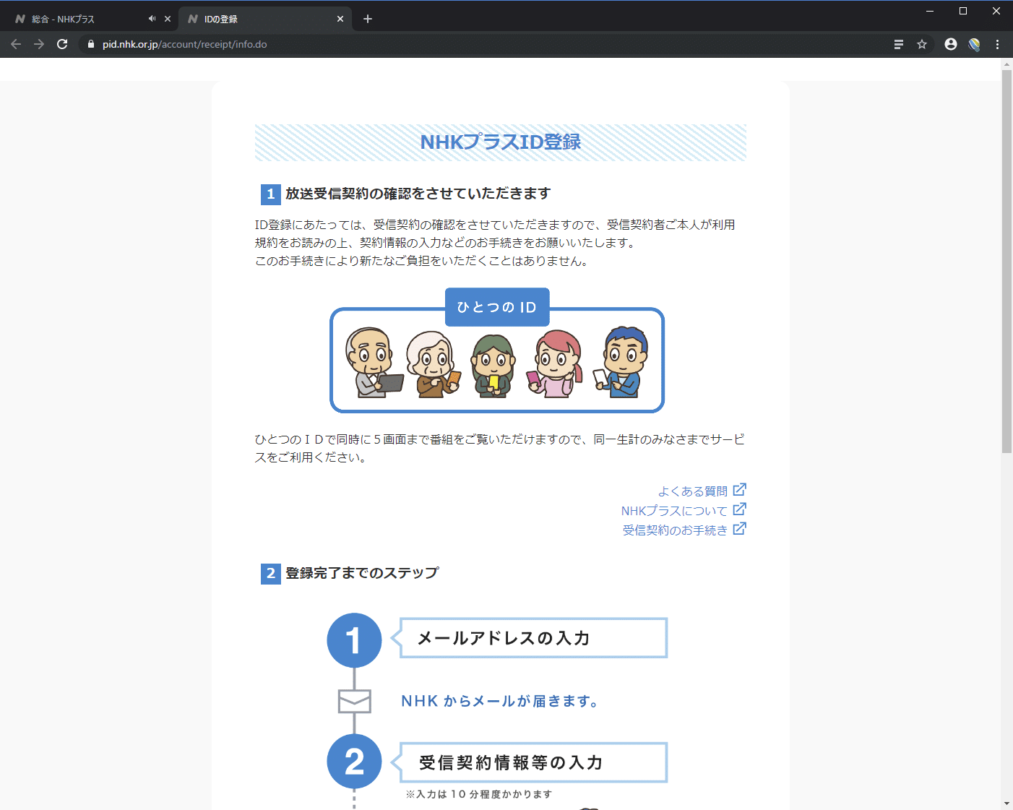
Task: Open the media control icon in toolbar
Action: coord(899,44)
